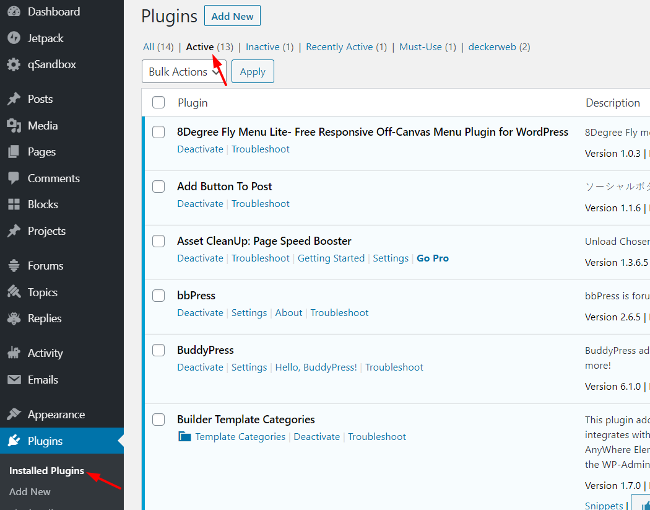Troubleshoot the bbPress plugin
Image resolution: width=650 pixels, height=510 pixels.
[339, 313]
